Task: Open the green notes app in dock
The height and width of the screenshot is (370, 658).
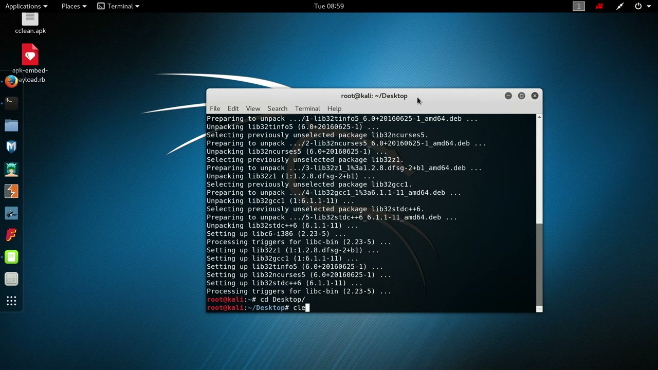Action: (11, 257)
